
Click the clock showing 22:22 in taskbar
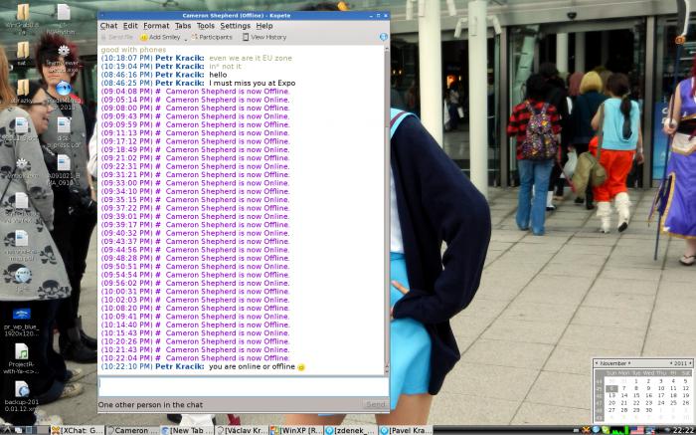point(683,430)
